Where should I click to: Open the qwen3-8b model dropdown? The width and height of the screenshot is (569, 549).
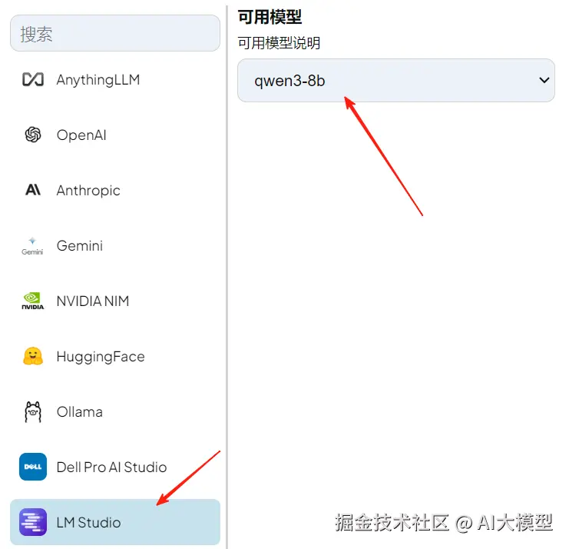click(396, 80)
